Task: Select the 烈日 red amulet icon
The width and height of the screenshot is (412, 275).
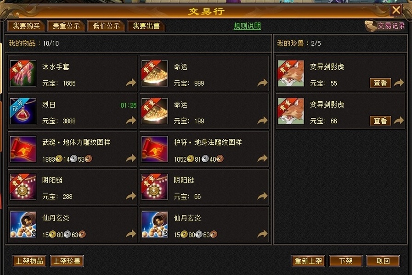Action: tap(23, 111)
